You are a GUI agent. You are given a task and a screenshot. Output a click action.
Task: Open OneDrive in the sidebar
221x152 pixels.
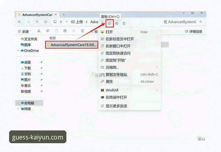pyautogui.click(x=30, y=51)
